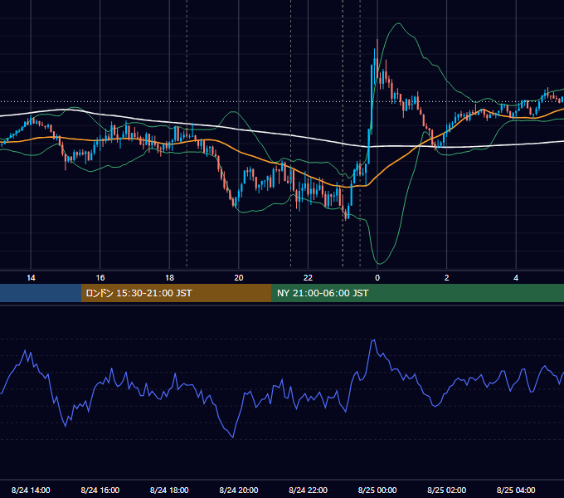
Task: Click the 8/24 16:00 date label
Action: 100,490
